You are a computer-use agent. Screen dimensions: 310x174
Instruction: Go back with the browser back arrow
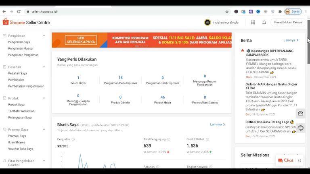pyautogui.click(x=4, y=12)
